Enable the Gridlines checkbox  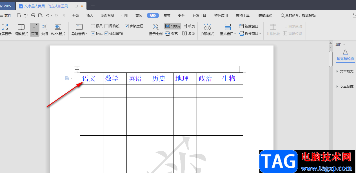[x=106, y=26]
